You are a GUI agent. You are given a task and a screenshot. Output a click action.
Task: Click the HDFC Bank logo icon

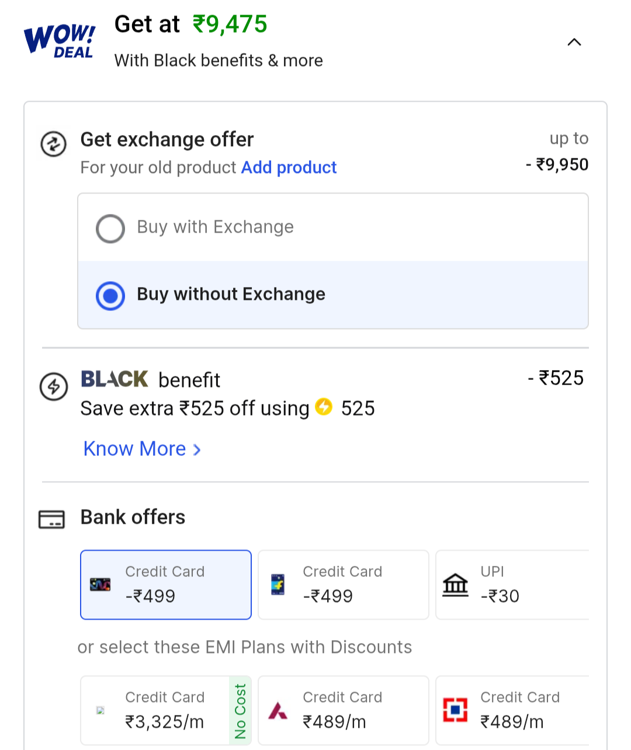455,710
